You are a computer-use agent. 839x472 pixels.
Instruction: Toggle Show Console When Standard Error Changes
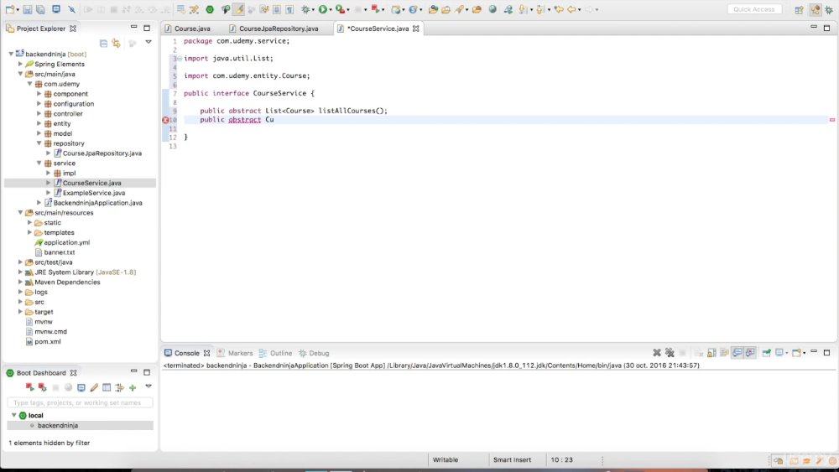[x=750, y=353]
